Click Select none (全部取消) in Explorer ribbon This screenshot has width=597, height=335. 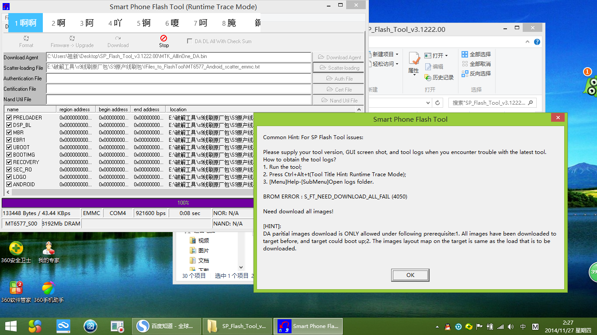pyautogui.click(x=476, y=64)
